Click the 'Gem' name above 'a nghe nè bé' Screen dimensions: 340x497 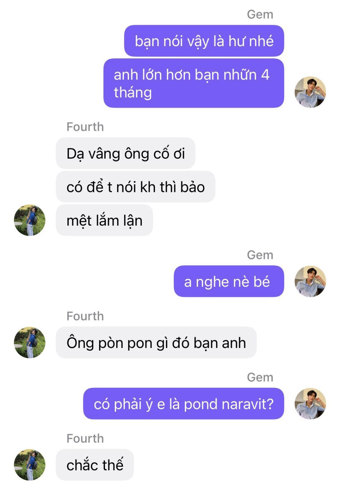260,255
